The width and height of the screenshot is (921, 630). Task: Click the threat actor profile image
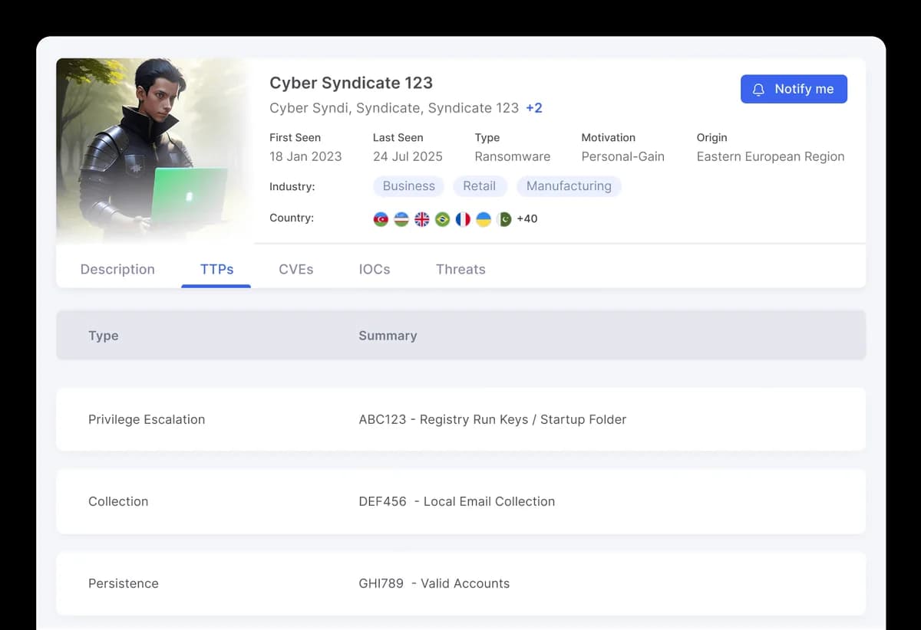click(x=153, y=150)
